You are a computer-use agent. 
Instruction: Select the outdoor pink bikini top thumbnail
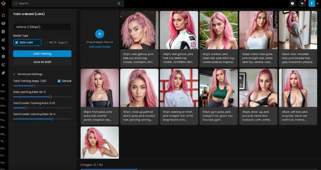(219, 30)
